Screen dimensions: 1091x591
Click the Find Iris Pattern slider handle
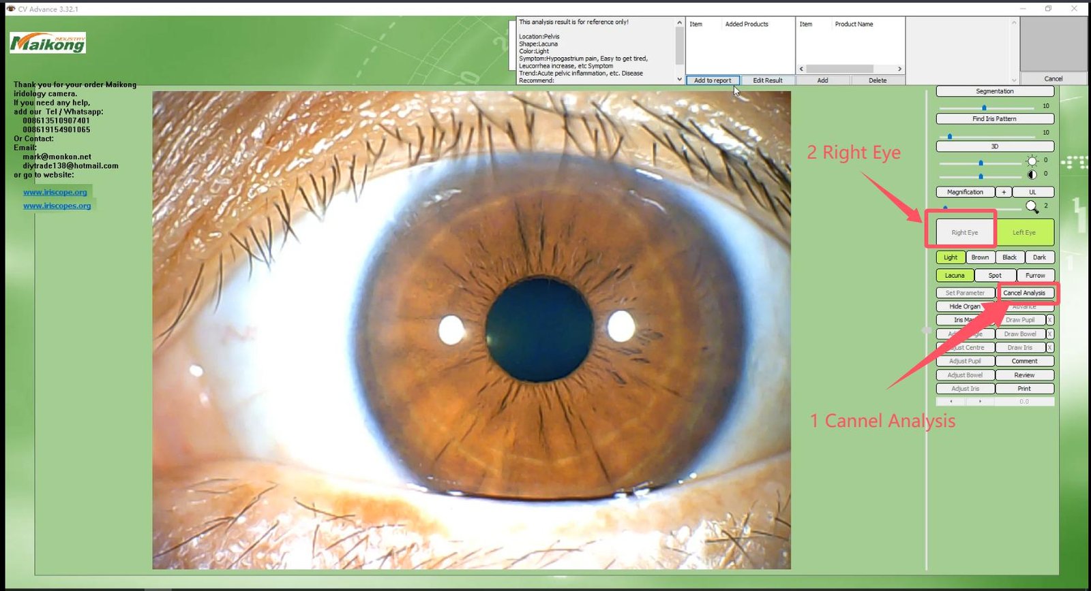(x=949, y=135)
